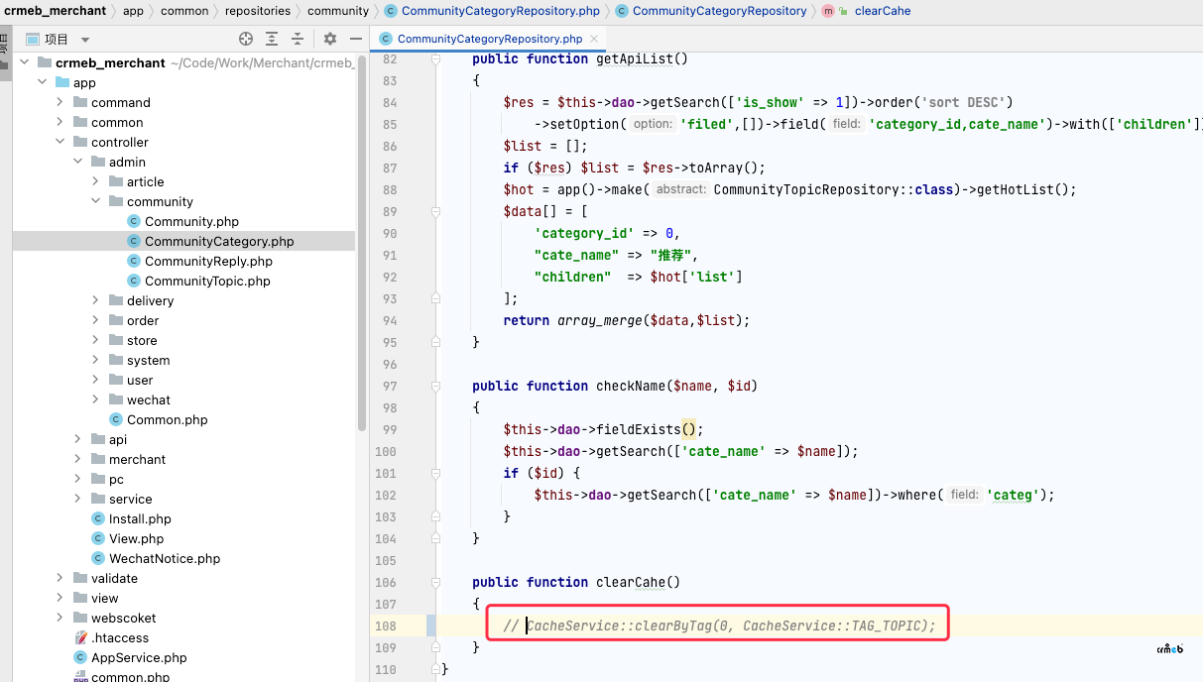
Task: Fold the clearCahe function at line 106
Action: (x=435, y=582)
